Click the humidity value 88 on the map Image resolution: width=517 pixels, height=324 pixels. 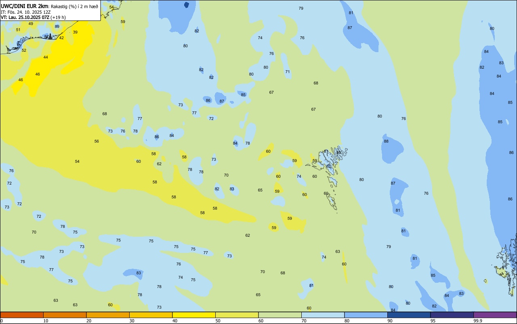pos(386,141)
